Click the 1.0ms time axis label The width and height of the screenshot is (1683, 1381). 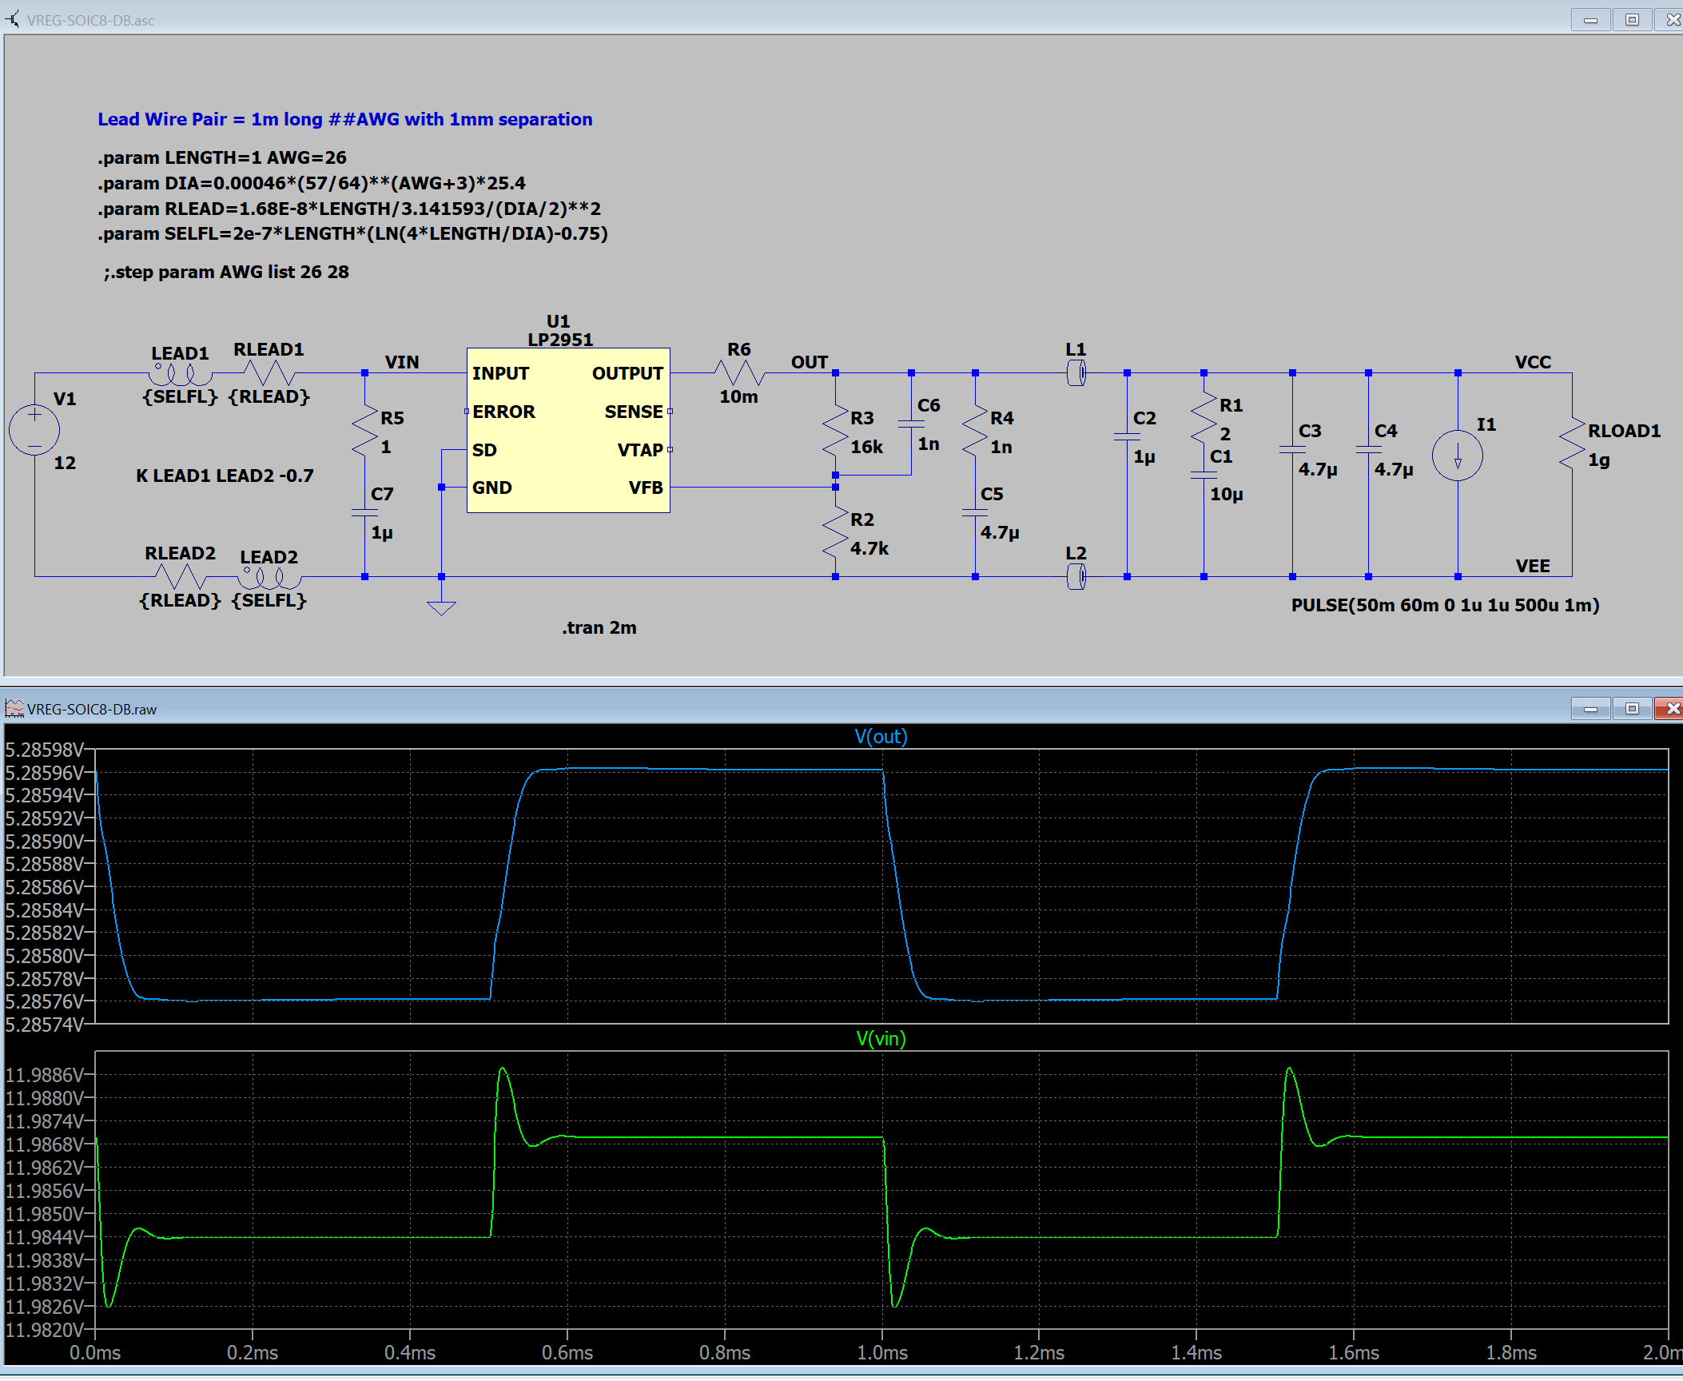pyautogui.click(x=882, y=1352)
